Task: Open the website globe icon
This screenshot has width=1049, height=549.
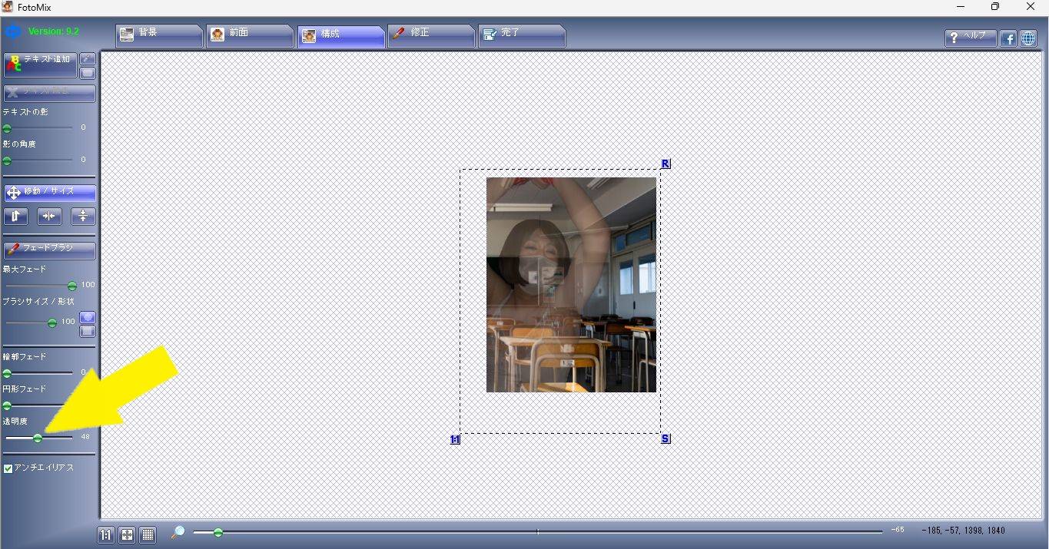Action: coord(1028,38)
